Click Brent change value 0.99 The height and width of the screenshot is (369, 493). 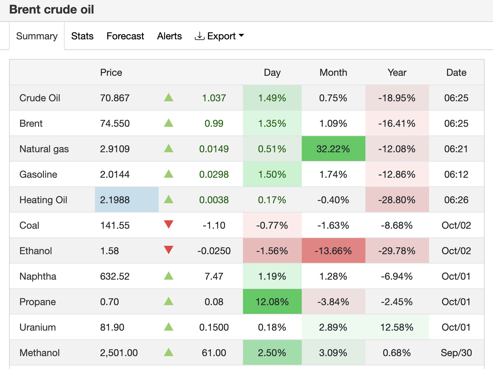[x=214, y=123]
